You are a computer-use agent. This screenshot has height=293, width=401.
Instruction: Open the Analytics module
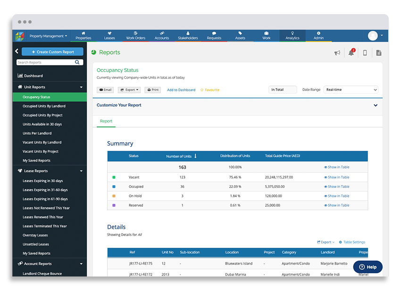click(x=292, y=35)
